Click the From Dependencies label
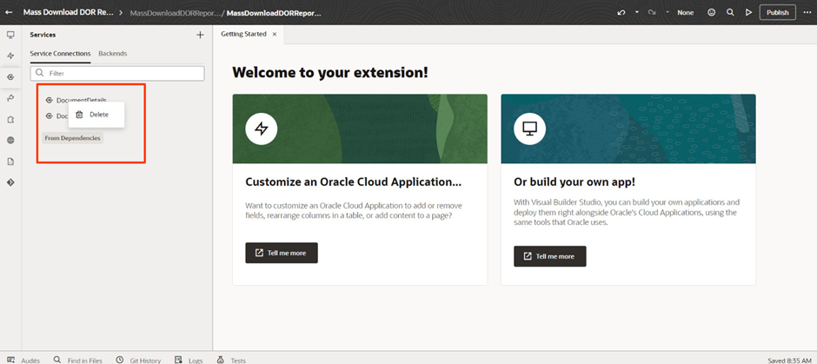The width and height of the screenshot is (817, 364). point(72,138)
